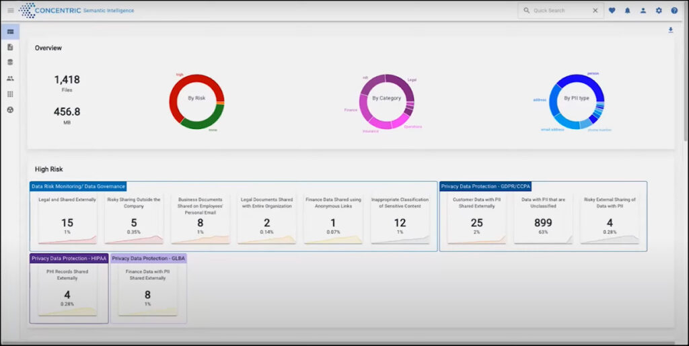The height and width of the screenshot is (346, 689).
Task: Open the help question mark icon
Action: point(674,11)
